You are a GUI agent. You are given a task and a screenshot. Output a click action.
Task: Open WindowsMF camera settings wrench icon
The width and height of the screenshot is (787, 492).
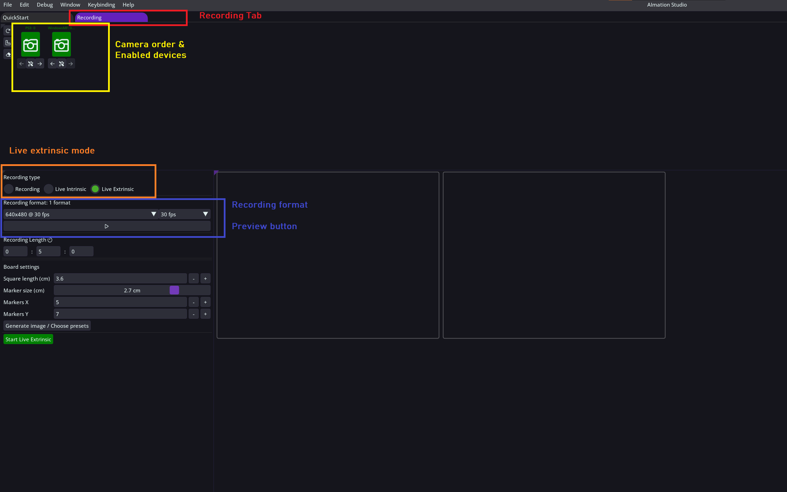(x=62, y=64)
